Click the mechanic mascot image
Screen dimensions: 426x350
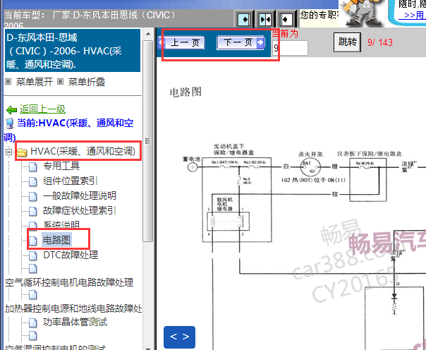coord(362,13)
